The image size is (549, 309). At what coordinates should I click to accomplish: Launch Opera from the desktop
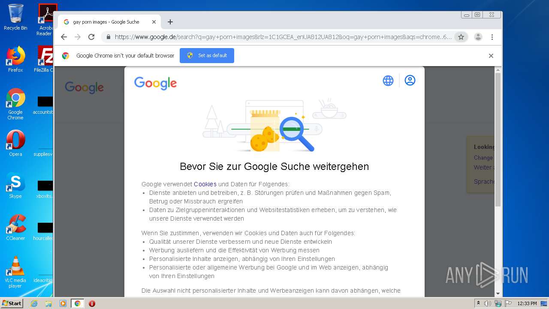15,143
